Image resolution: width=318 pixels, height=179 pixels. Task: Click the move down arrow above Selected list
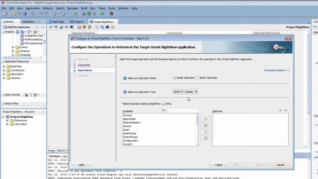coord(286,110)
